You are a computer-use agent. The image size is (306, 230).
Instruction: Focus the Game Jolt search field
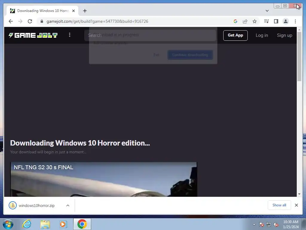150,35
